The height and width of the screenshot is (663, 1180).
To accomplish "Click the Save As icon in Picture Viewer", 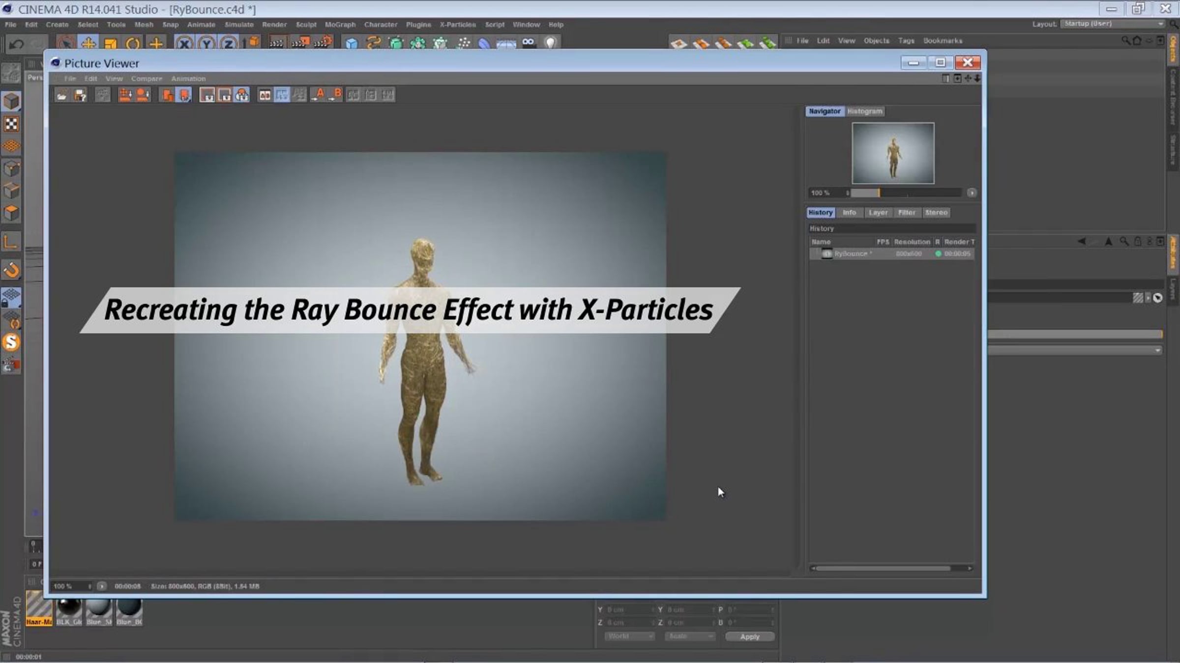I will [80, 95].
